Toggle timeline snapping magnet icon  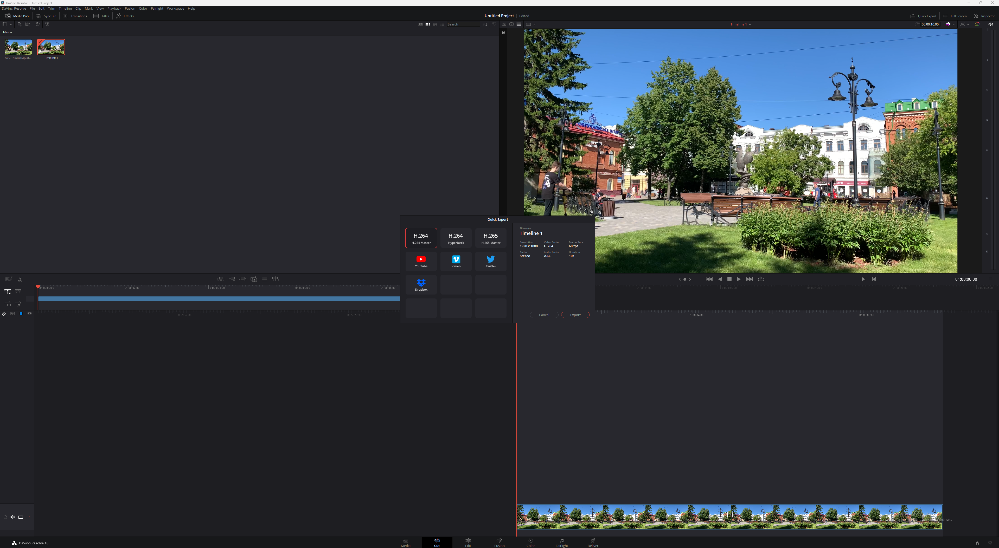4,314
